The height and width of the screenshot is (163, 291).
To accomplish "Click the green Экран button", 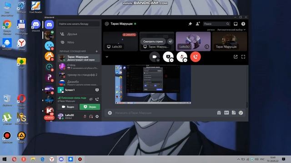I will pos(90,107).
